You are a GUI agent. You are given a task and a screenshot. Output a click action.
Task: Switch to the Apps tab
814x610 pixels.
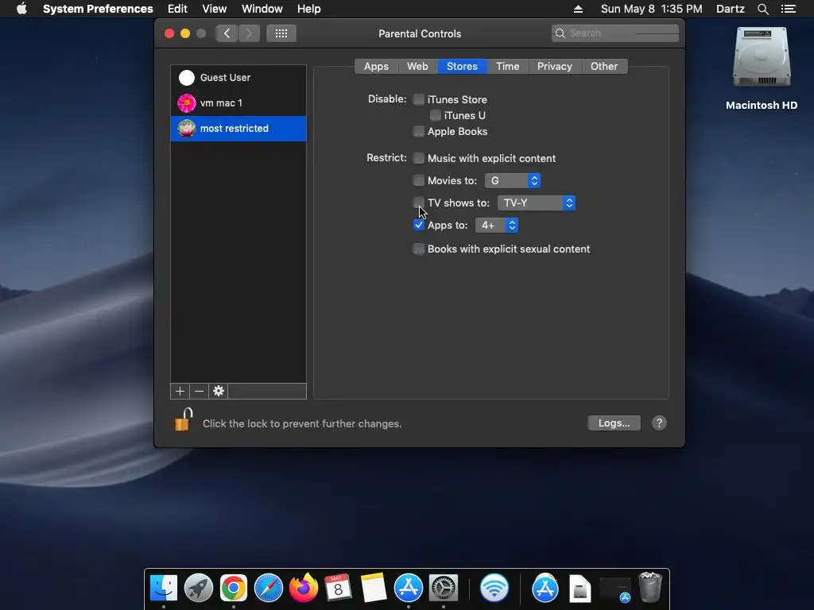(x=376, y=67)
